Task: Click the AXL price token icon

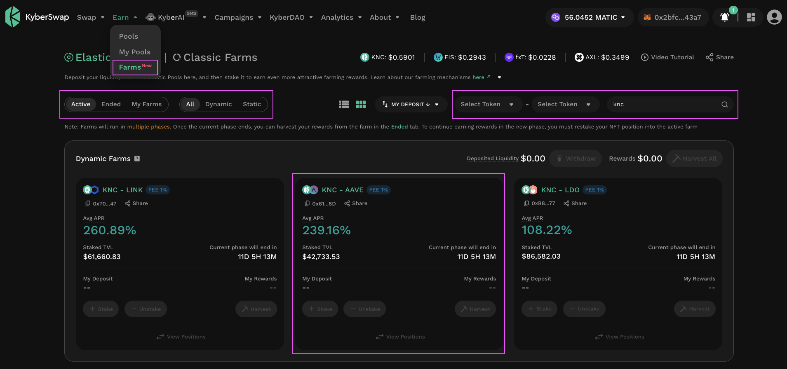Action: click(579, 57)
